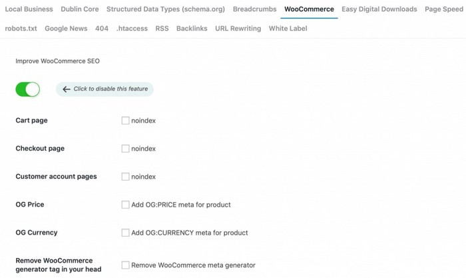Go to the Breadcrumbs tab

(254, 9)
